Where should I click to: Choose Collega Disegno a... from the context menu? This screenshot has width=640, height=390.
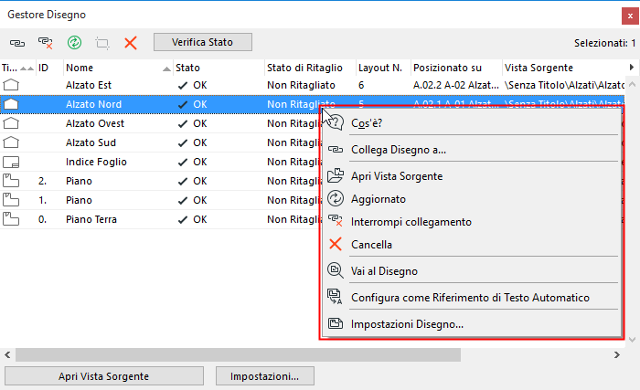(x=399, y=150)
